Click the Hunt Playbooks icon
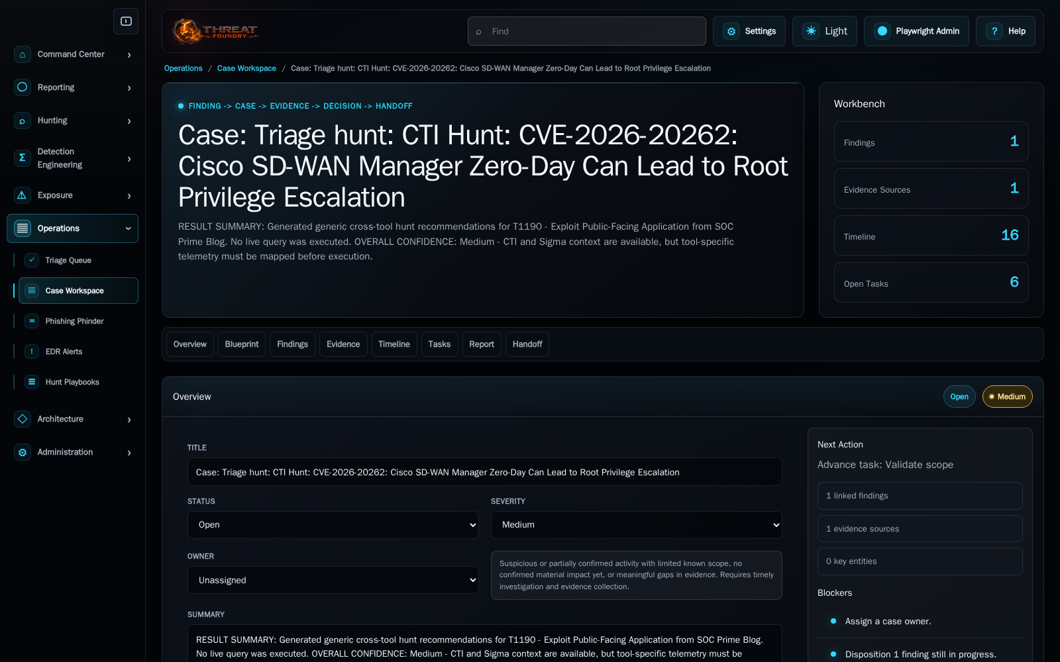Viewport: 1060px width, 662px height. [32, 382]
